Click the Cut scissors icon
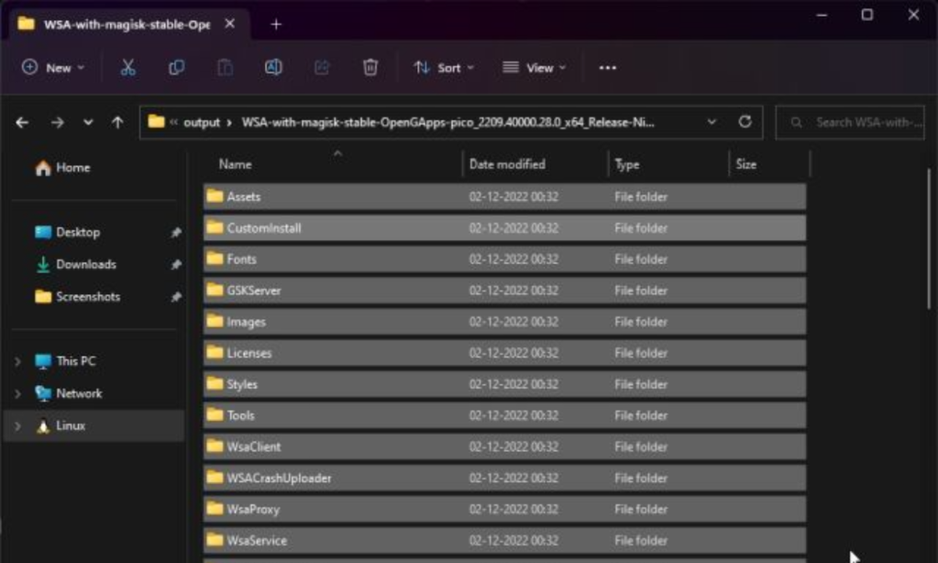Viewport: 938px width, 563px height. (128, 68)
